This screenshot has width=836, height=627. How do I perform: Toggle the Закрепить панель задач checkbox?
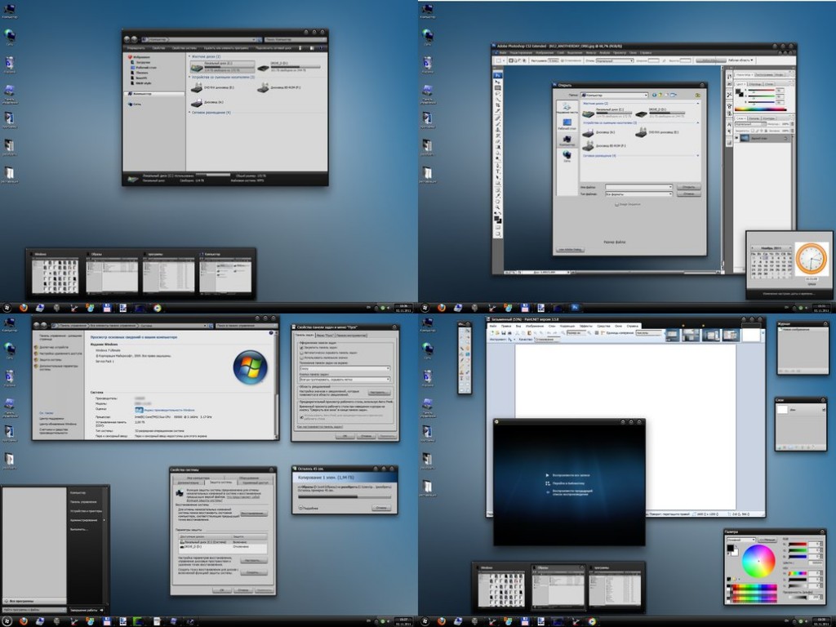300,348
